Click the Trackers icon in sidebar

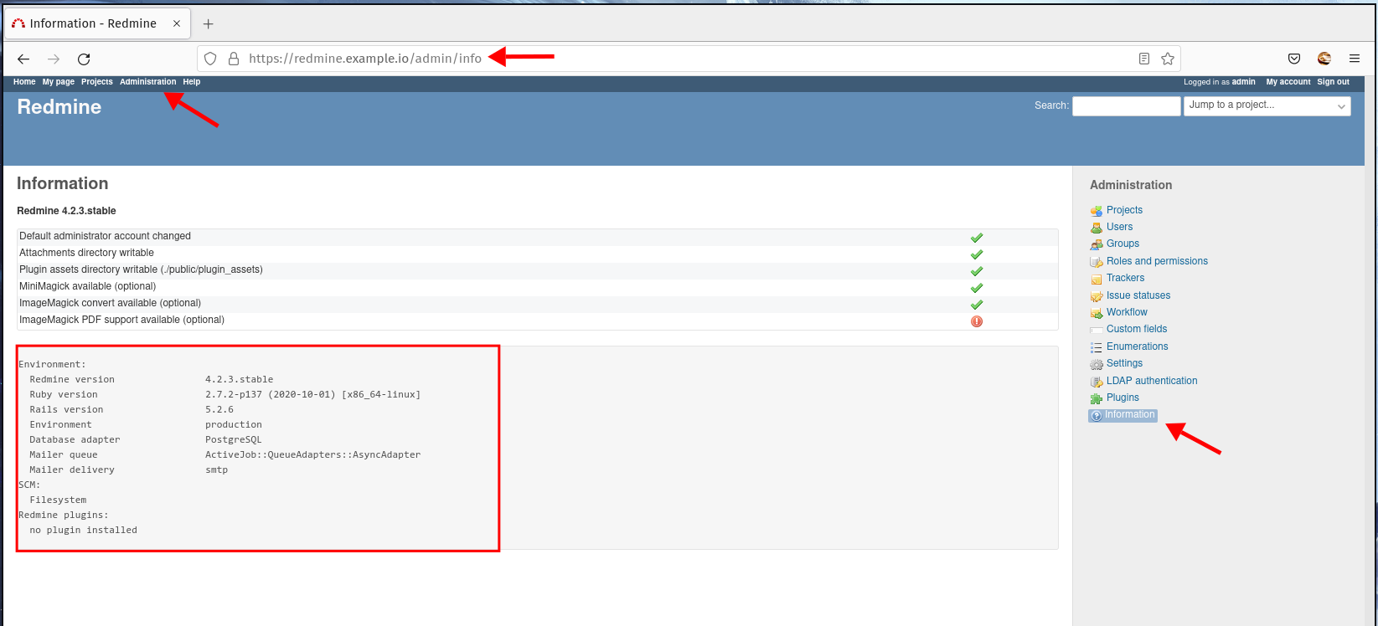click(1097, 279)
